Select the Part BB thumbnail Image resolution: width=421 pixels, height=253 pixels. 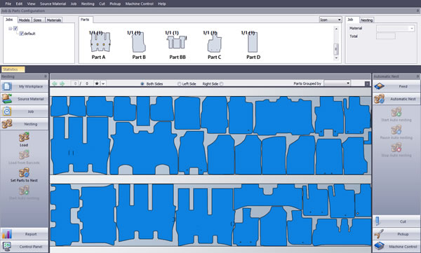(176, 42)
